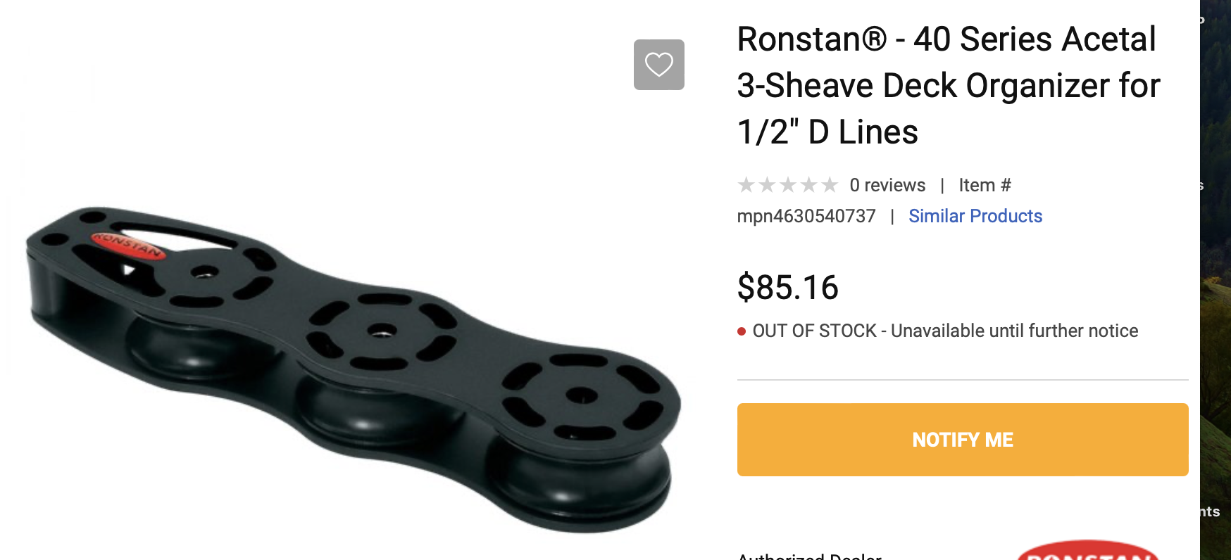The width and height of the screenshot is (1231, 560).
Task: Select the fifth rating star
Action: [x=830, y=185]
